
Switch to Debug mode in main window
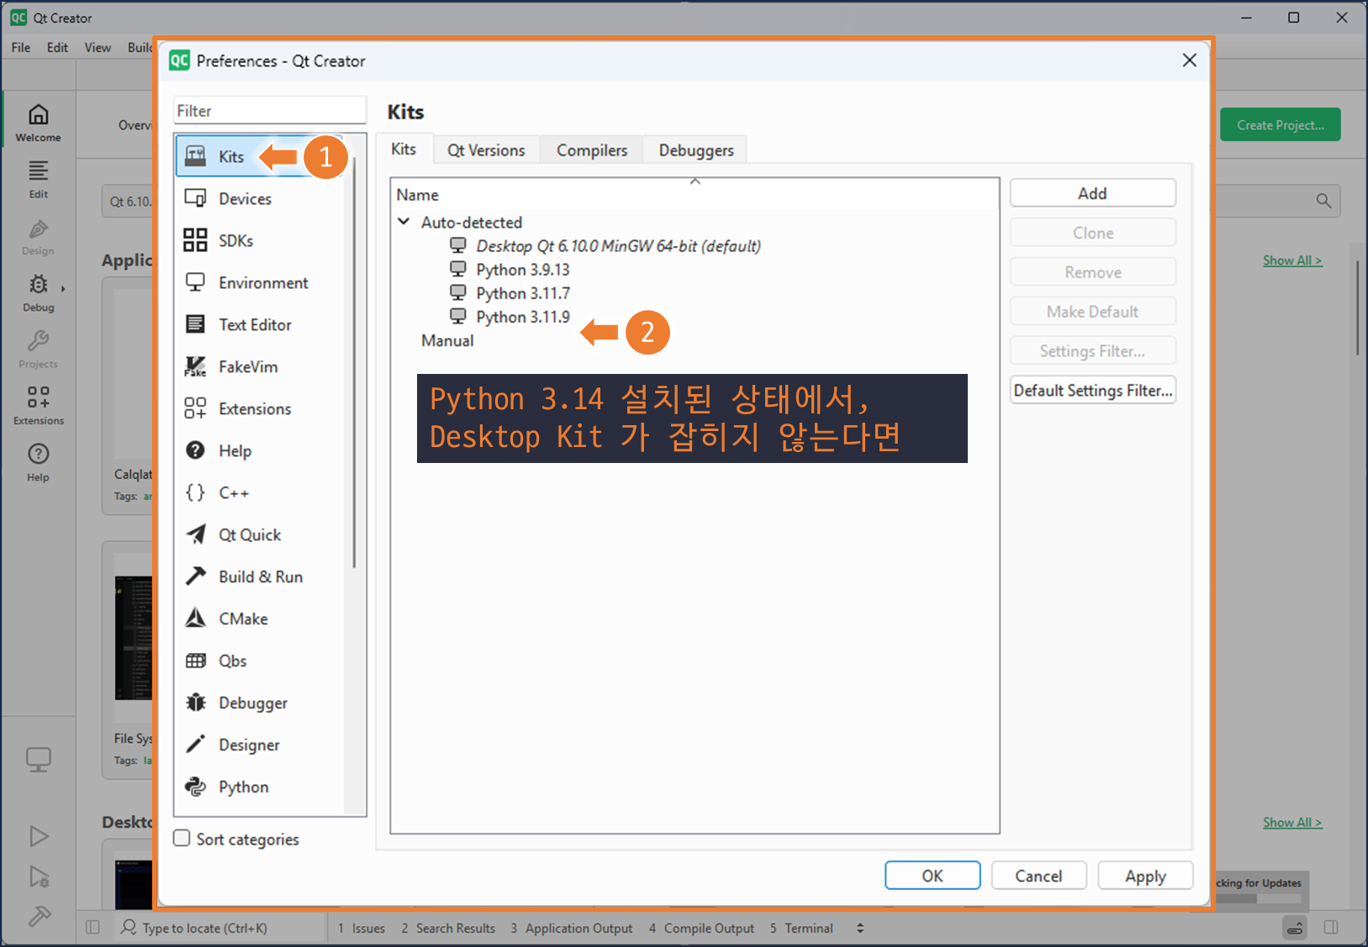(x=39, y=292)
